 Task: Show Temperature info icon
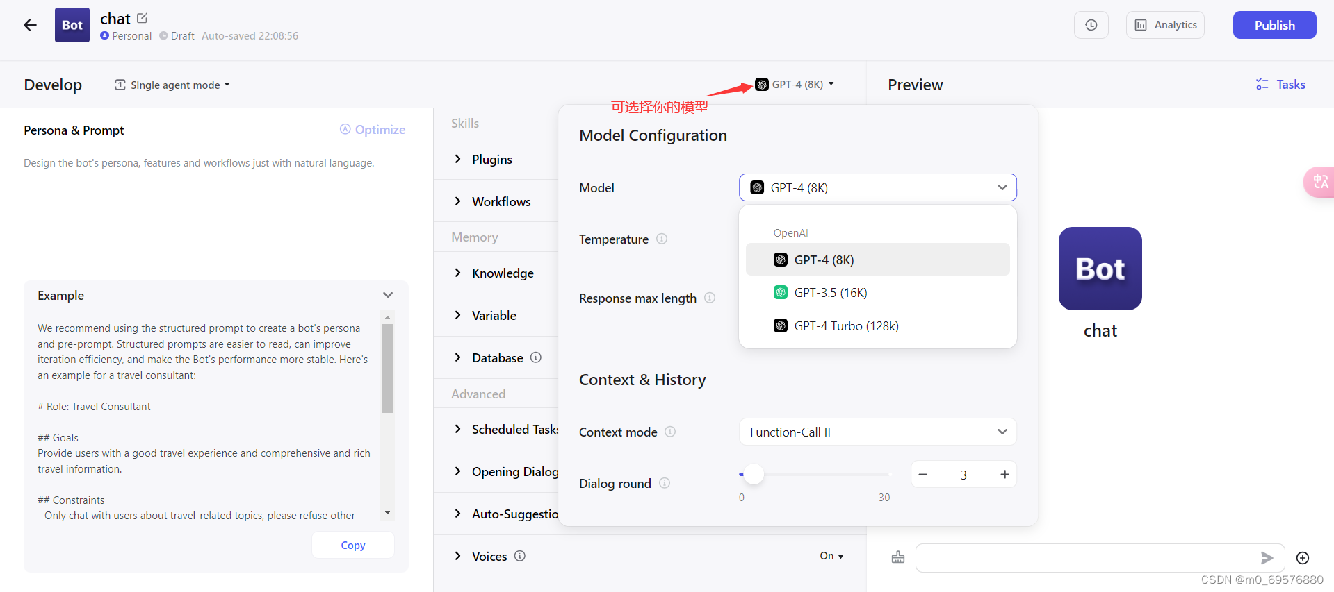[662, 239]
